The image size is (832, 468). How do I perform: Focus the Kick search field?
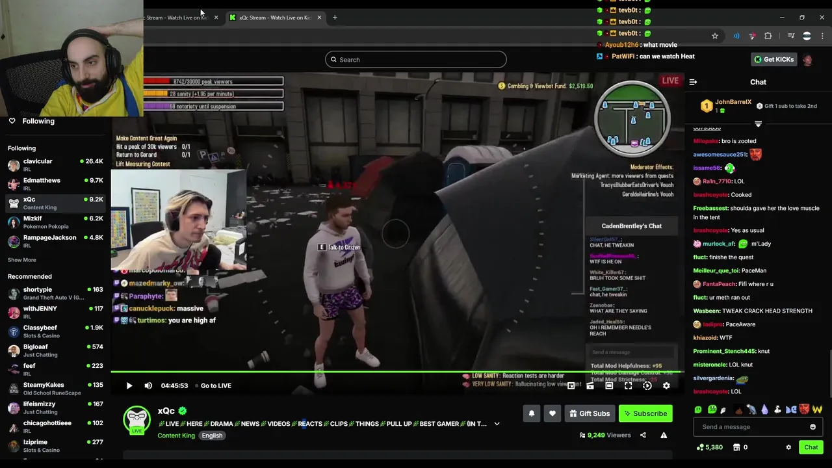click(x=416, y=60)
